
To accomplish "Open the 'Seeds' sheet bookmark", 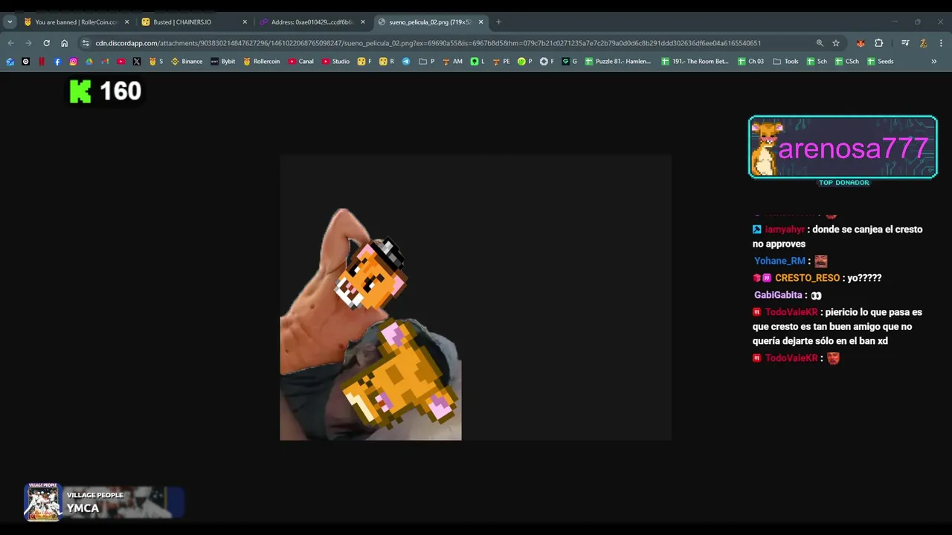I will pos(880,62).
